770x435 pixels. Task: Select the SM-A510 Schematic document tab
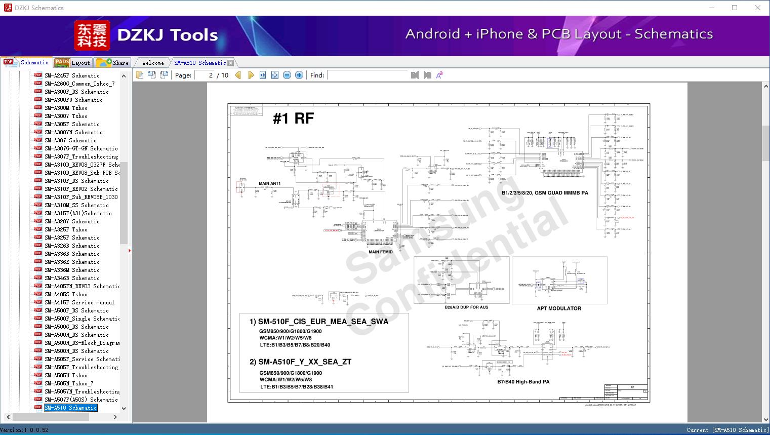[x=200, y=63]
